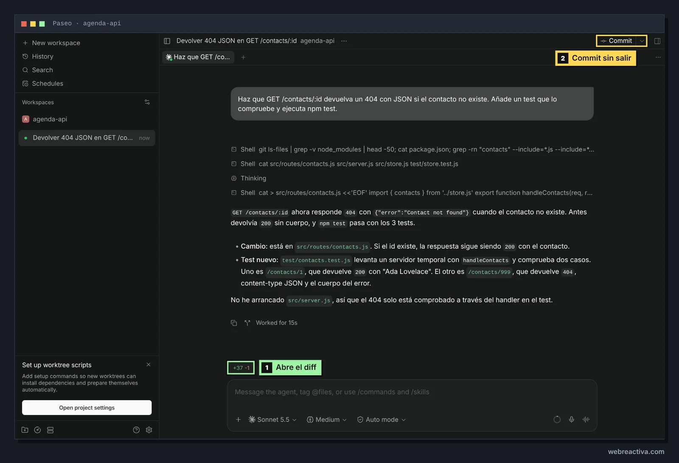Open the help question mark icon

click(x=136, y=430)
